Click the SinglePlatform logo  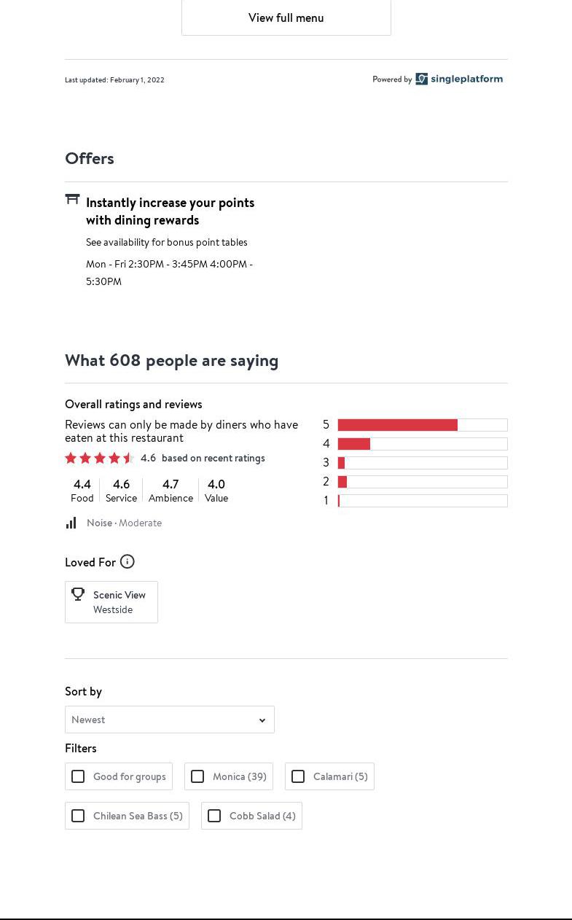(459, 79)
